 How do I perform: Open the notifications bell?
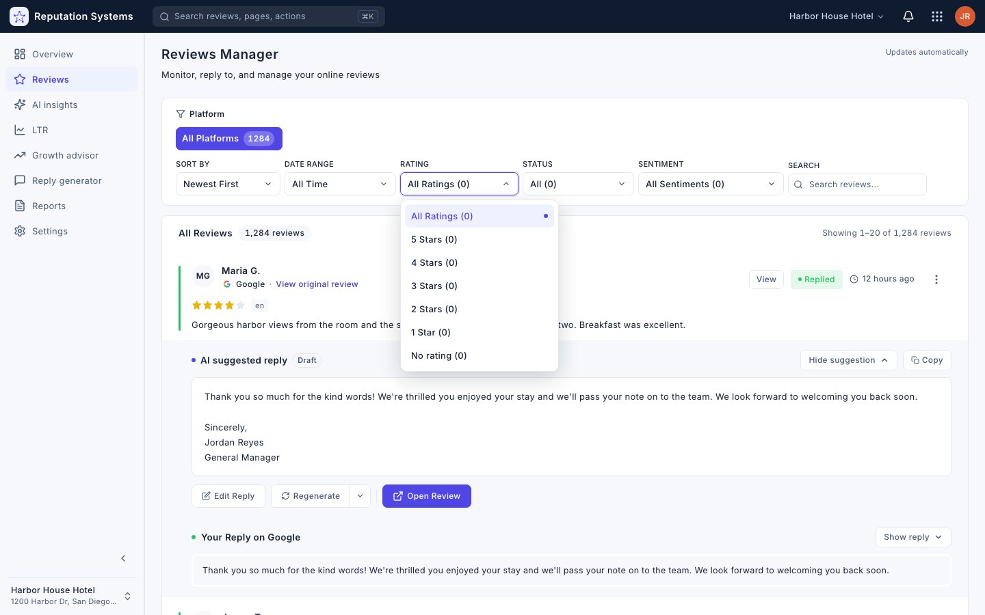(x=908, y=16)
